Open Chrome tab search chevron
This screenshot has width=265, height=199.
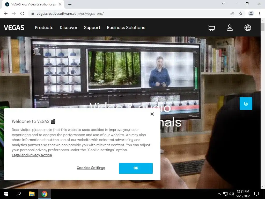coord(223,4)
